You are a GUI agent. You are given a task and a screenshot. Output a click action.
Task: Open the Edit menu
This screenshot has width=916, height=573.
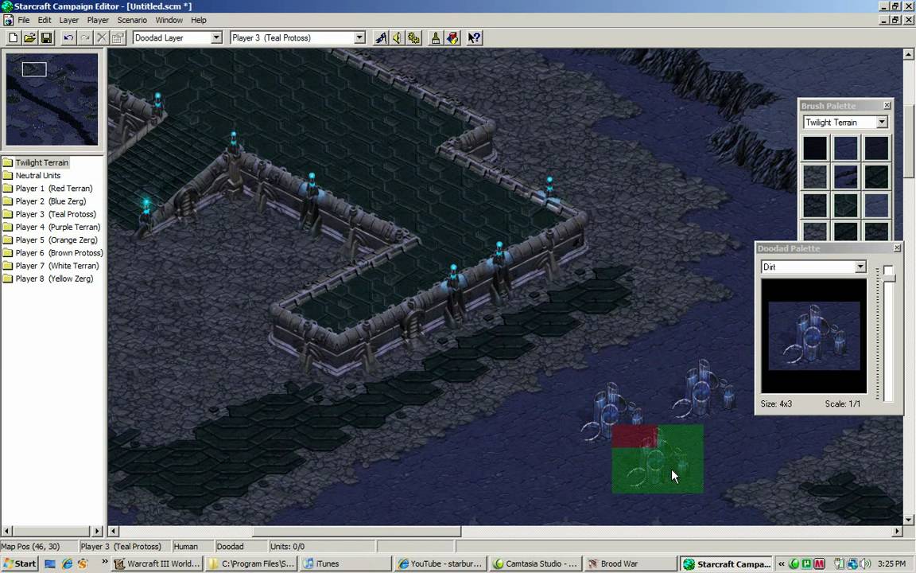point(45,20)
